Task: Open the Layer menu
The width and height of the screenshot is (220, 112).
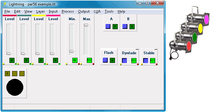Action: pos(41,11)
